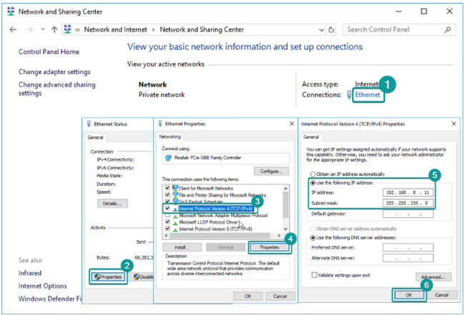Open recent locations dropdown arrow
This screenshot has height=315, width=465.
pos(43,29)
